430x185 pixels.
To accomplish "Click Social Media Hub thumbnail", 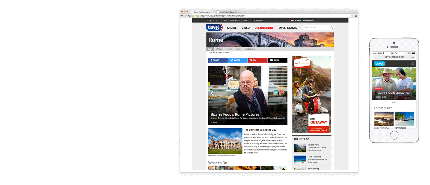I will (x=300, y=160).
